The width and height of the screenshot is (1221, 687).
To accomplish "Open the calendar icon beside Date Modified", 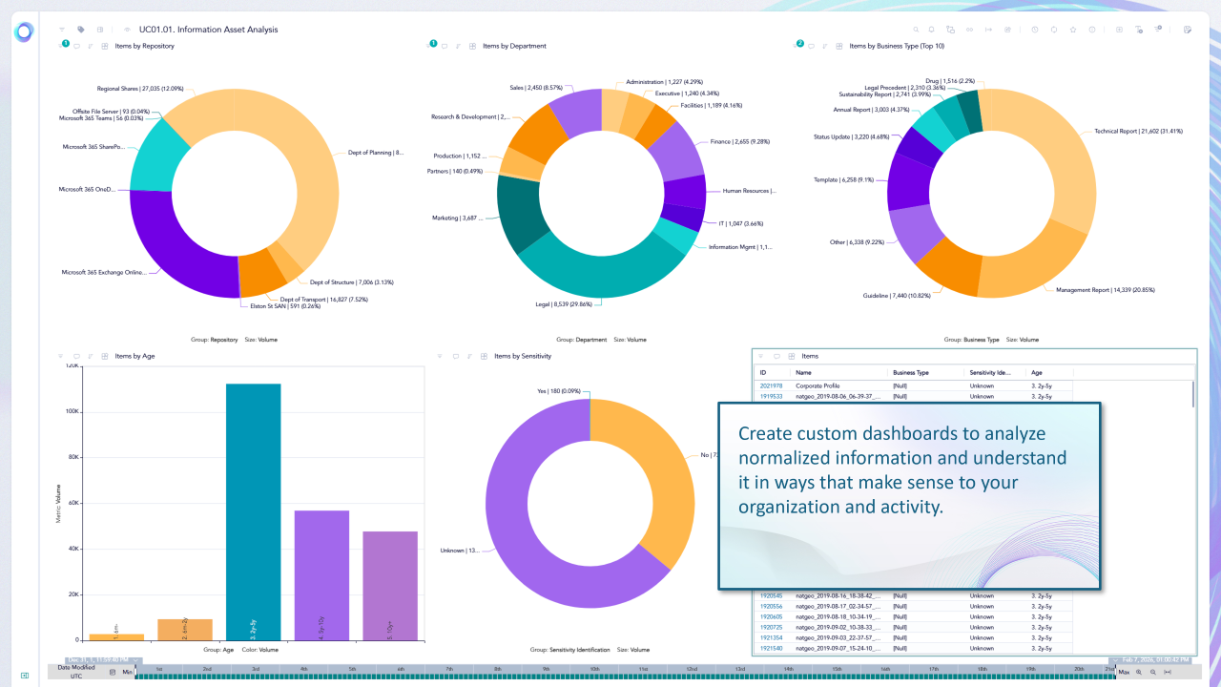I will tap(113, 672).
